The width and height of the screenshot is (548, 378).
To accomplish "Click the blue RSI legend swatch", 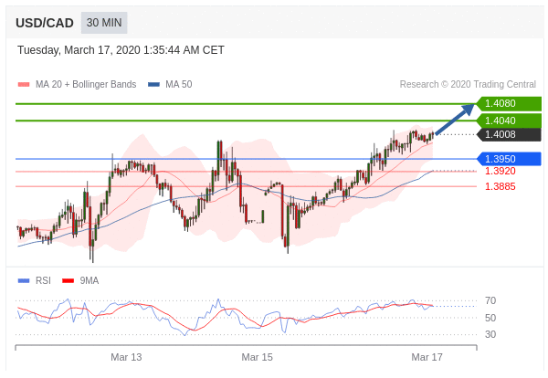I will (24, 280).
